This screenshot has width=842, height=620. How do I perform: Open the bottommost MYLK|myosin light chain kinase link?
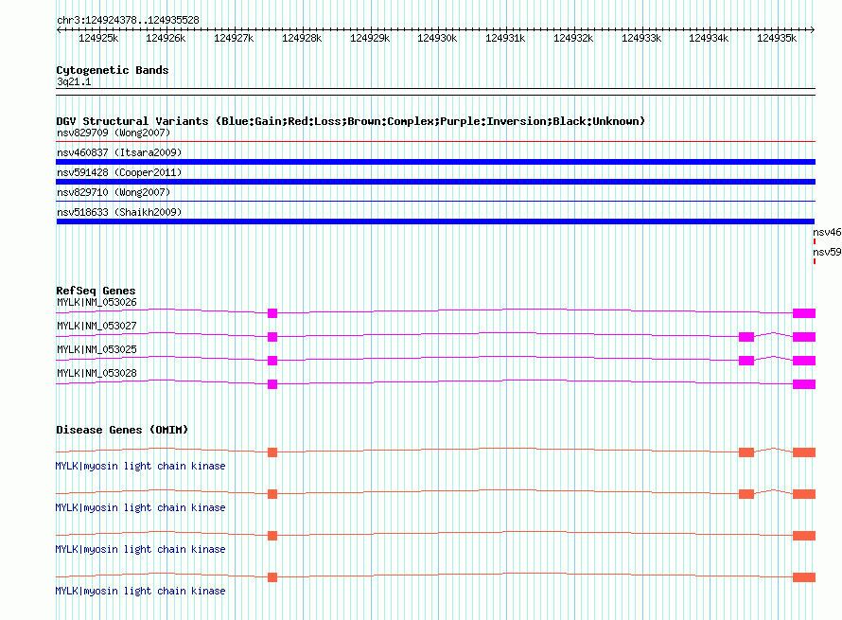point(141,591)
